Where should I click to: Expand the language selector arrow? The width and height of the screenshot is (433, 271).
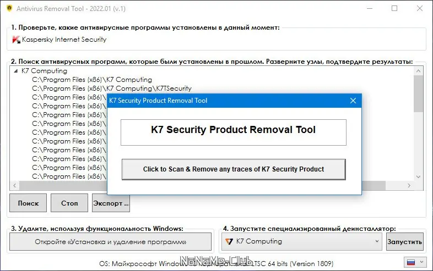coord(421,262)
